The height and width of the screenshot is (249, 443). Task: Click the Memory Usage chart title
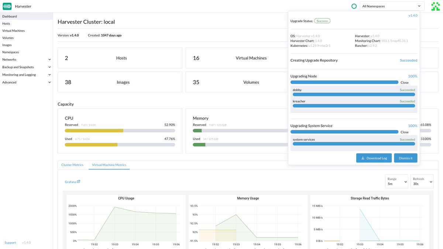coord(248,198)
